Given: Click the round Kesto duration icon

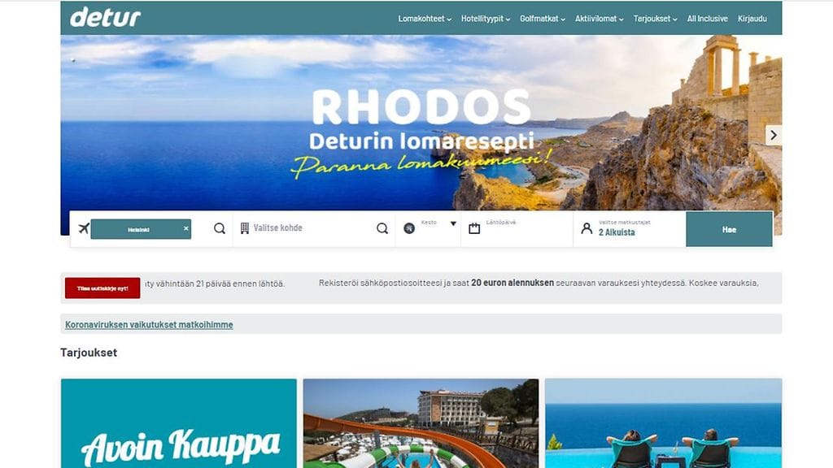Looking at the screenshot, I should pyautogui.click(x=409, y=228).
